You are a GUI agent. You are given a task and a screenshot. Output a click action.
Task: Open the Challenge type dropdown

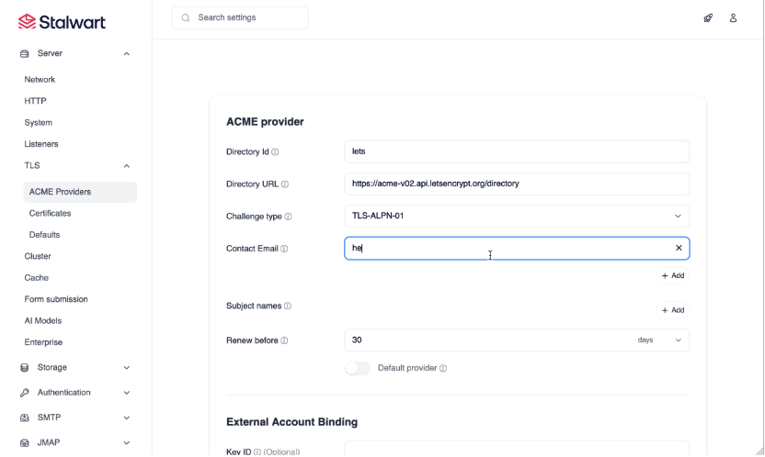coord(516,217)
